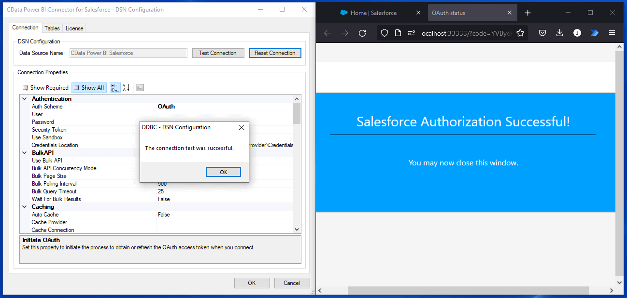Screen dimensions: 627x298
Task: Collapse the BulkAPI property group
Action: pos(25,153)
